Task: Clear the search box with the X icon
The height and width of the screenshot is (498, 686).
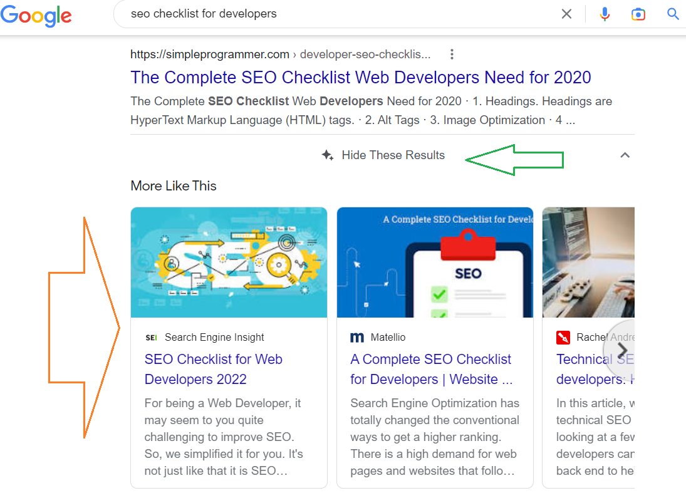Action: point(566,14)
